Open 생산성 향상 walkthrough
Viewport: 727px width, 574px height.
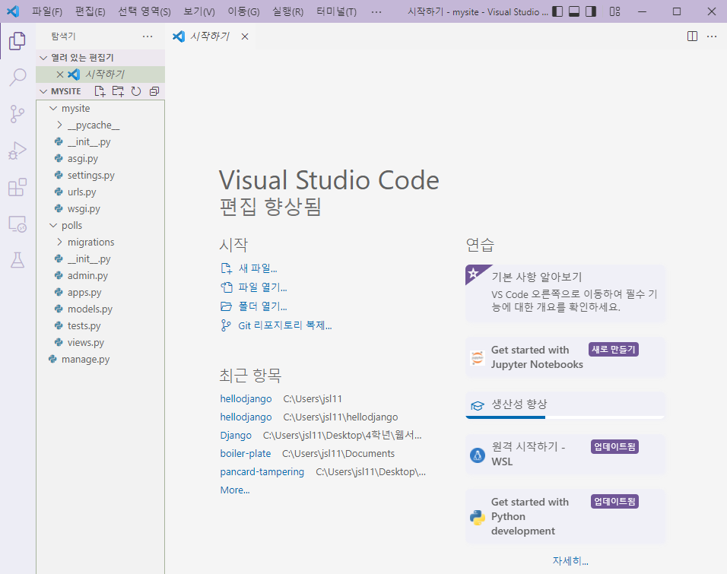(565, 405)
